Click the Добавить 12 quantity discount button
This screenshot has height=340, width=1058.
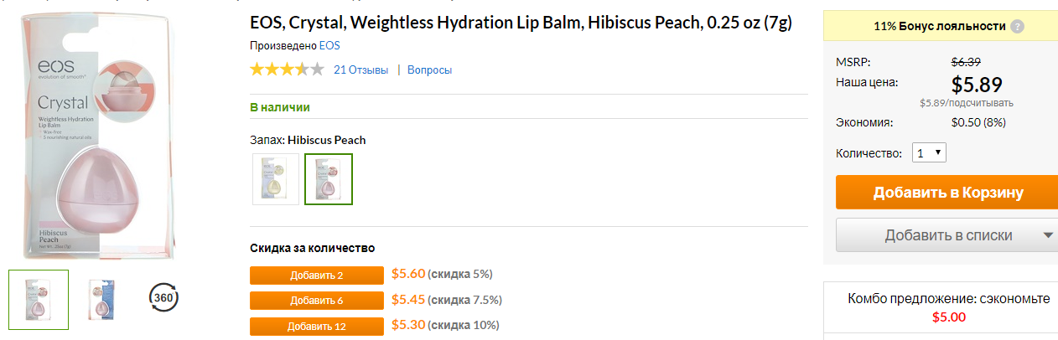pos(317,326)
